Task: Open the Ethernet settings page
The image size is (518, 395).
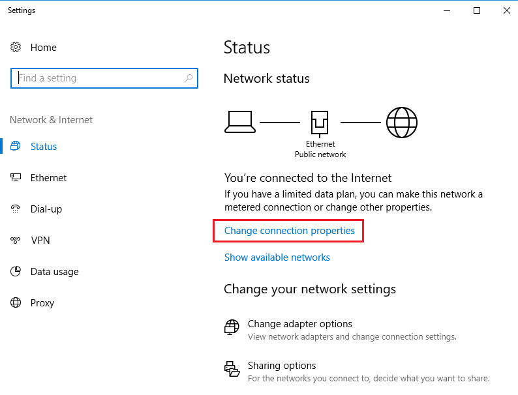Action: (48, 178)
